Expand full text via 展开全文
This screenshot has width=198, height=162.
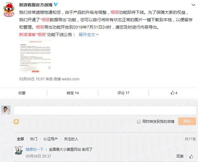pos(89,34)
